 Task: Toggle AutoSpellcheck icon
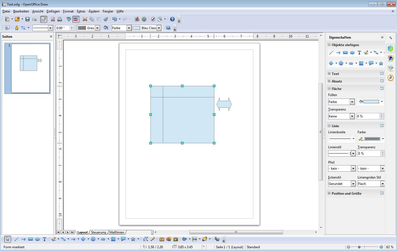76,19
